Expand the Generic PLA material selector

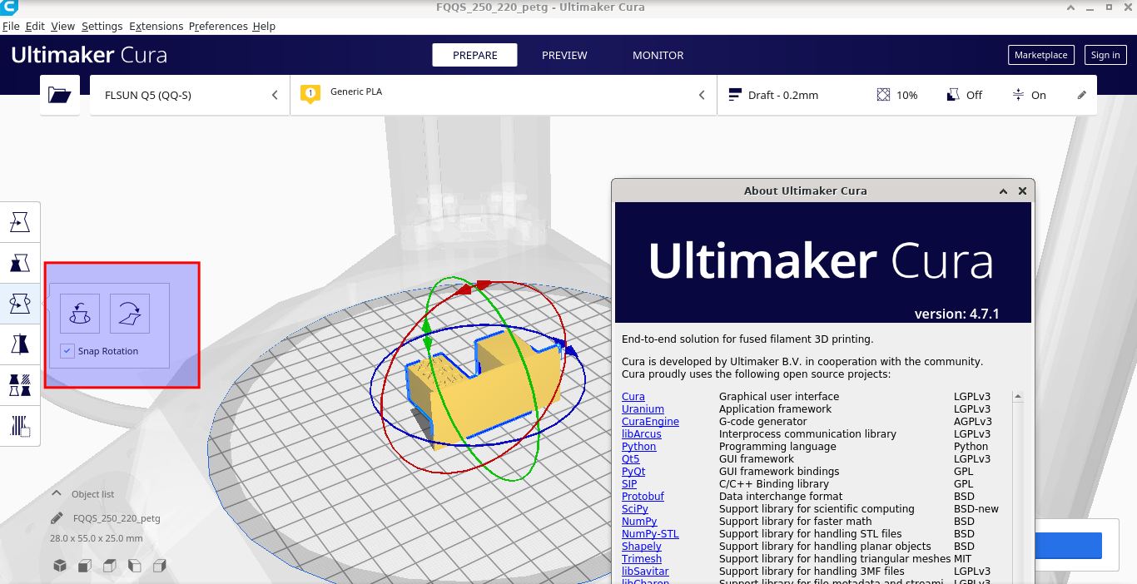504,95
